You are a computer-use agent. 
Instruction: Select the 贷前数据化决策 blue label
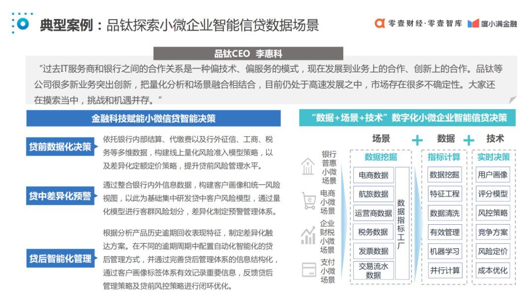[x=61, y=146]
